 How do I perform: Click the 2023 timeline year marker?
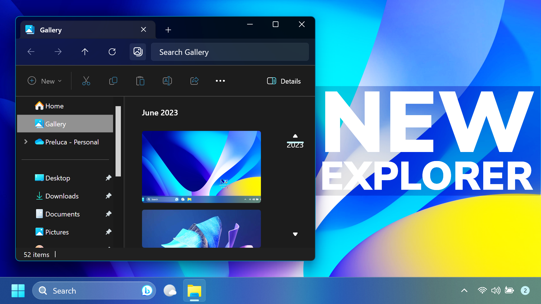tap(295, 145)
